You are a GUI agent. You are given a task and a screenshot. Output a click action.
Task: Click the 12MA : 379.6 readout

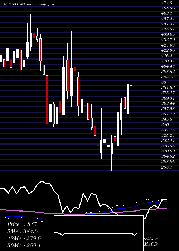click(x=24, y=238)
